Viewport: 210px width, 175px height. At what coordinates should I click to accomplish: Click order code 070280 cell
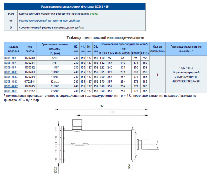tap(30, 58)
